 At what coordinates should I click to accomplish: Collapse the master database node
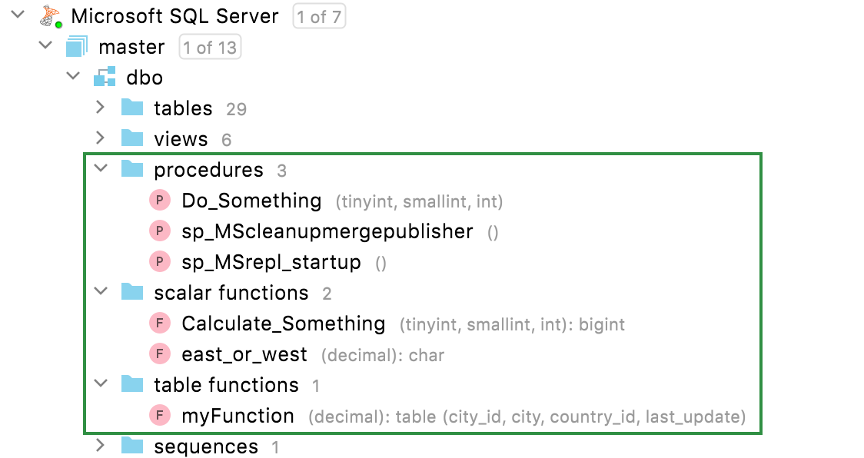click(x=45, y=46)
